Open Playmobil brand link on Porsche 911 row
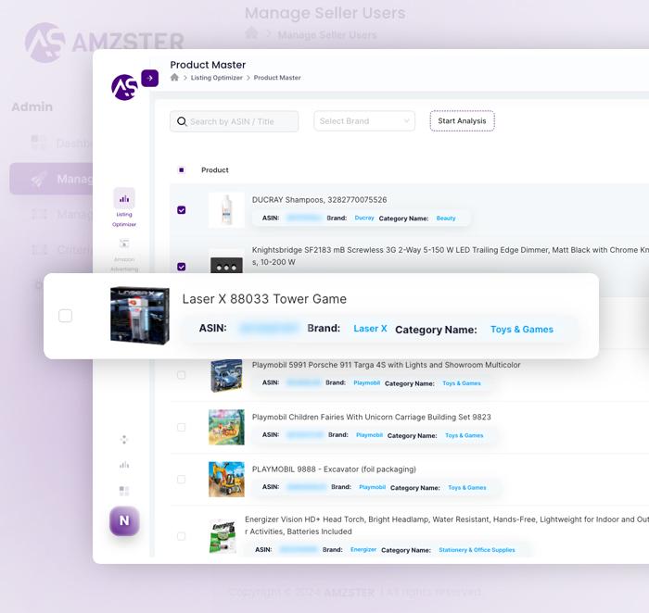649x613 pixels. point(367,382)
